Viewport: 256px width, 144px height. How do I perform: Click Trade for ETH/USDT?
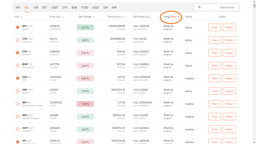coord(214,40)
